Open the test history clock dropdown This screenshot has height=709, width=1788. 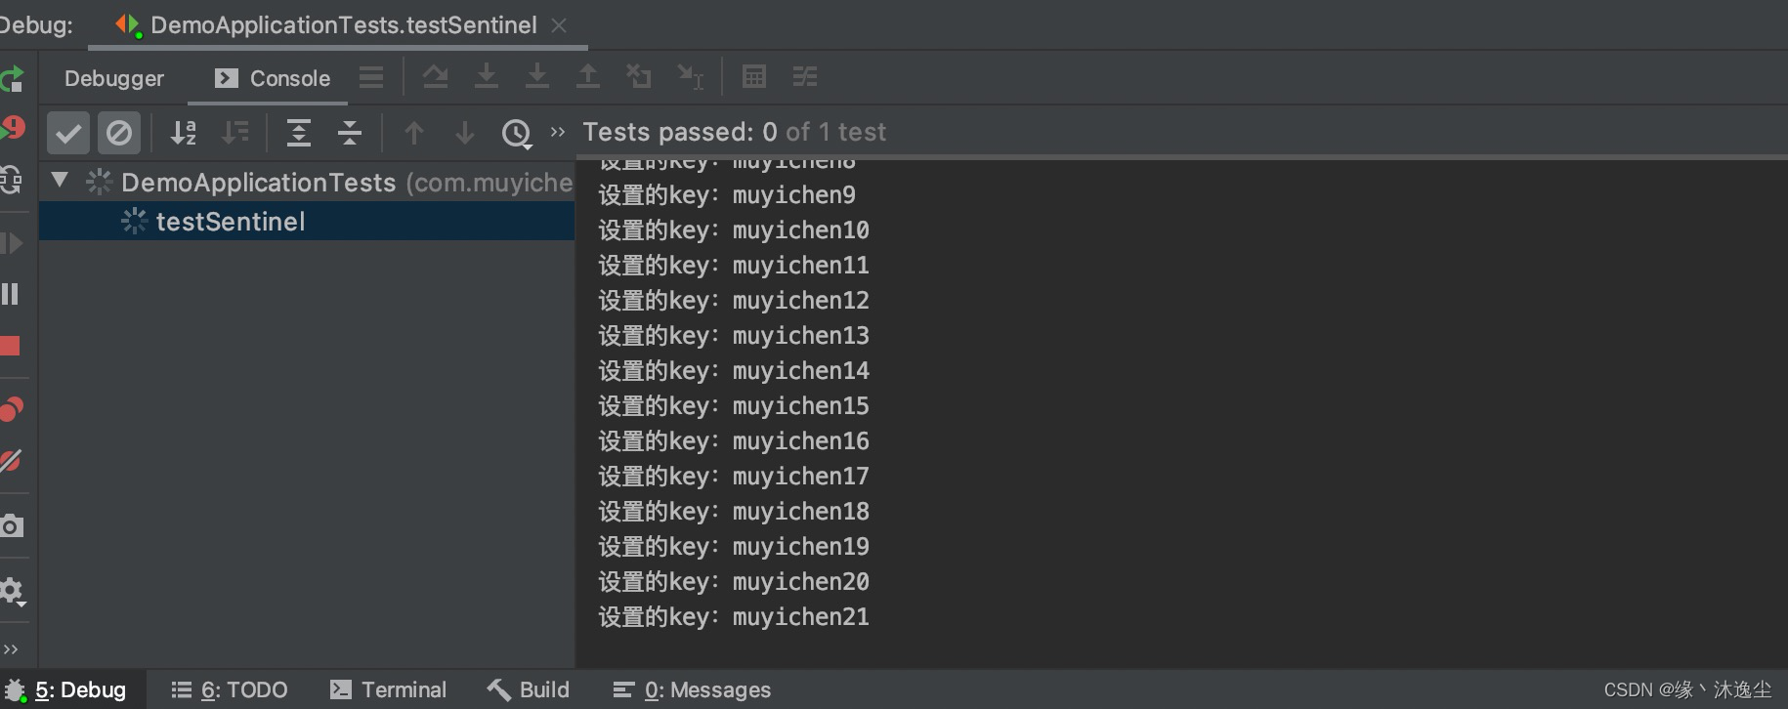pos(517,133)
